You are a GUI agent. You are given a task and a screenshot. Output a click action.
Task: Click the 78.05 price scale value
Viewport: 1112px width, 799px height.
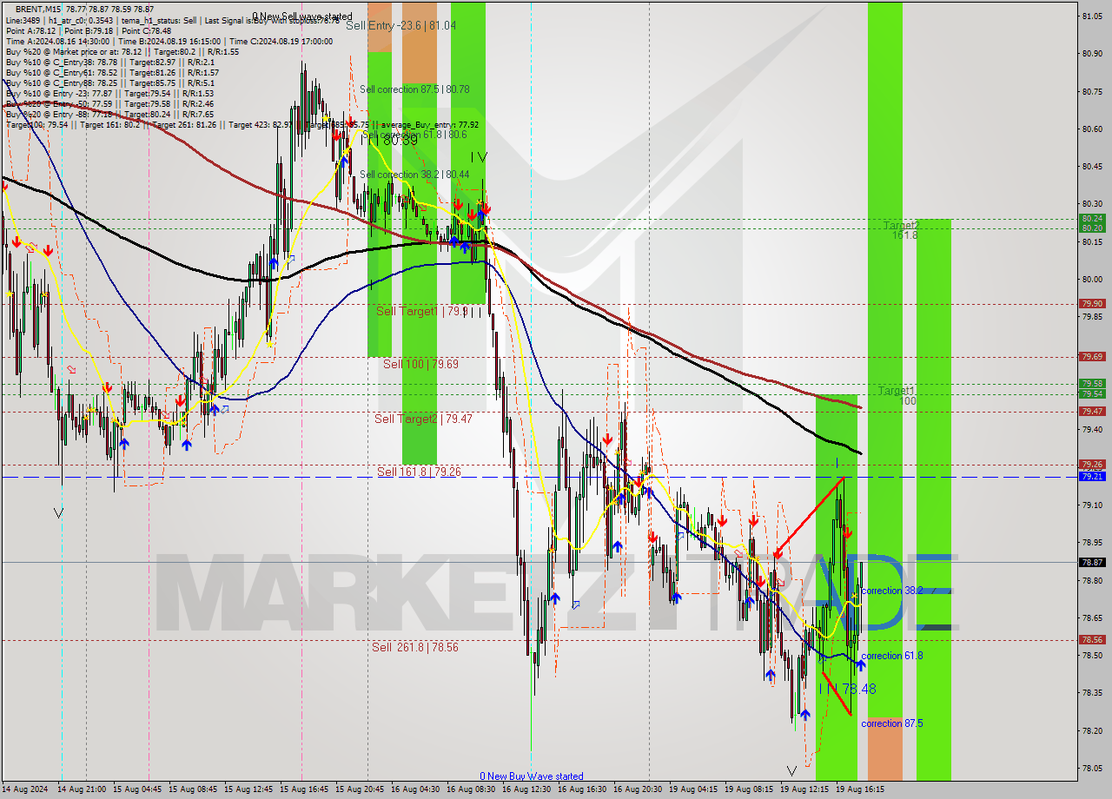point(1092,768)
